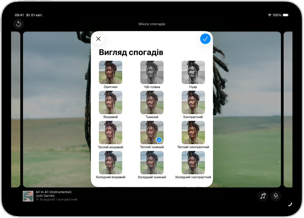Tap the previous memory mix preview strip
304x218 pixels.
click(16, 109)
